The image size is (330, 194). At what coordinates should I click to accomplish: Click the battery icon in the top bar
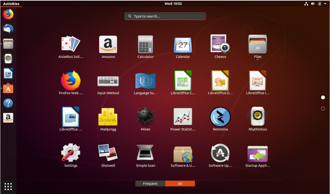(x=319, y=4)
